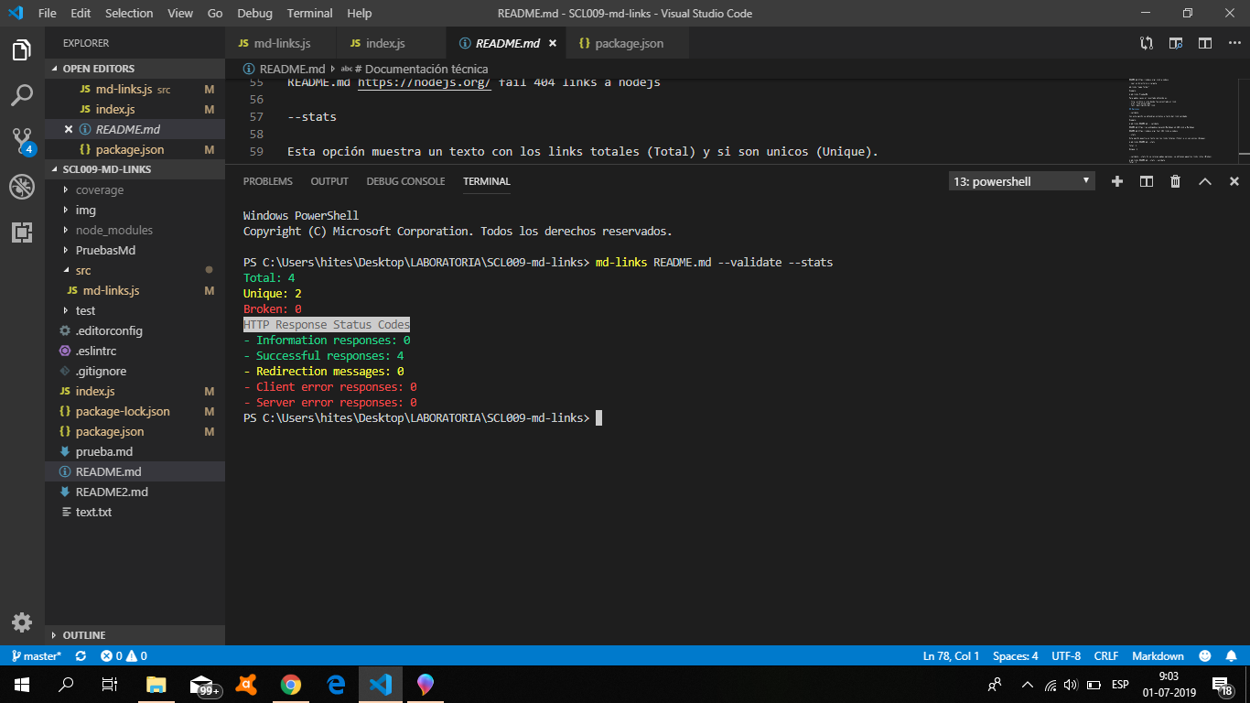1250x703 pixels.
Task: Open the Help menu
Action: point(360,13)
